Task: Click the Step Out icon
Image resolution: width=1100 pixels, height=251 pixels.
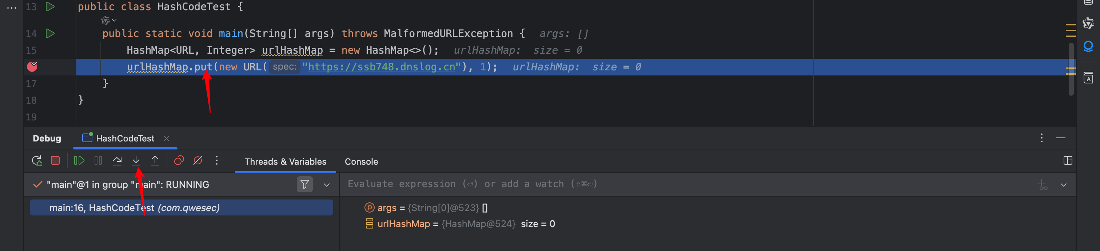Action: (155, 161)
